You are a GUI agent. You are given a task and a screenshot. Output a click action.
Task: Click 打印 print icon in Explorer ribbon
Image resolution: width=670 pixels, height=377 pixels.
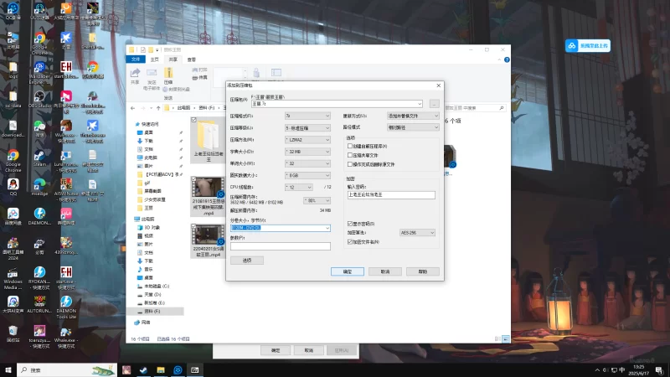(199, 70)
